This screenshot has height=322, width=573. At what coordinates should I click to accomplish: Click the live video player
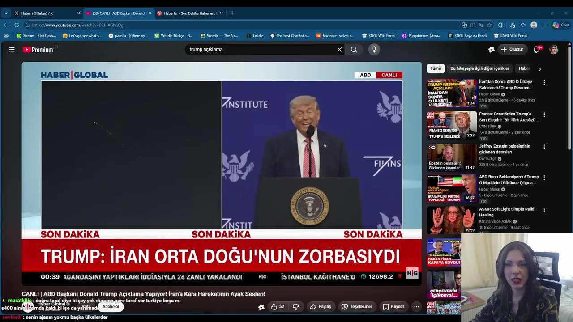click(x=222, y=174)
